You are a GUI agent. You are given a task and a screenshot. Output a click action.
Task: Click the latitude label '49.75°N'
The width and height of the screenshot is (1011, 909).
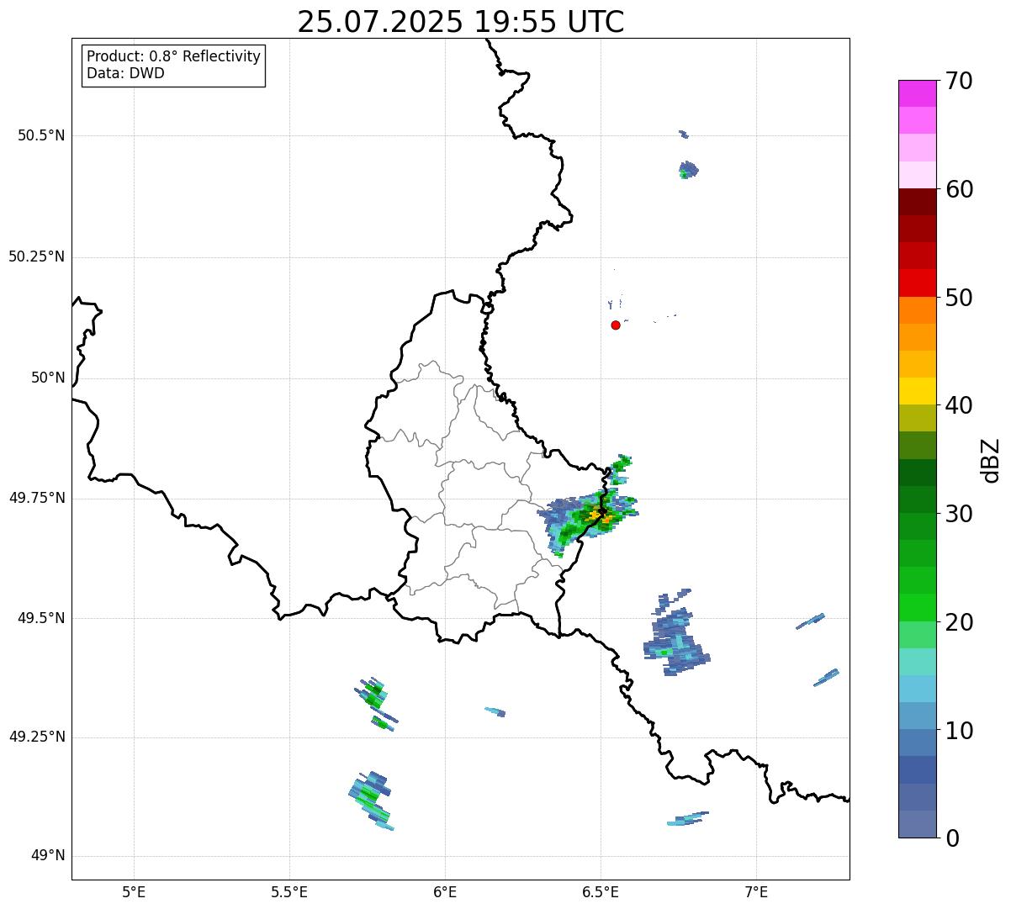[36, 498]
